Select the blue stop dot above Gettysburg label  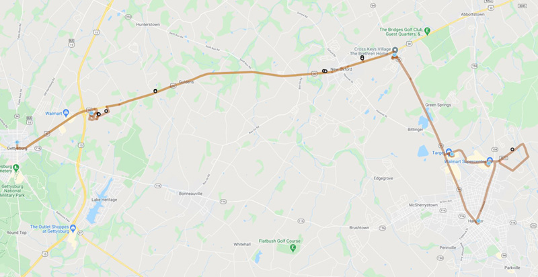point(17,142)
